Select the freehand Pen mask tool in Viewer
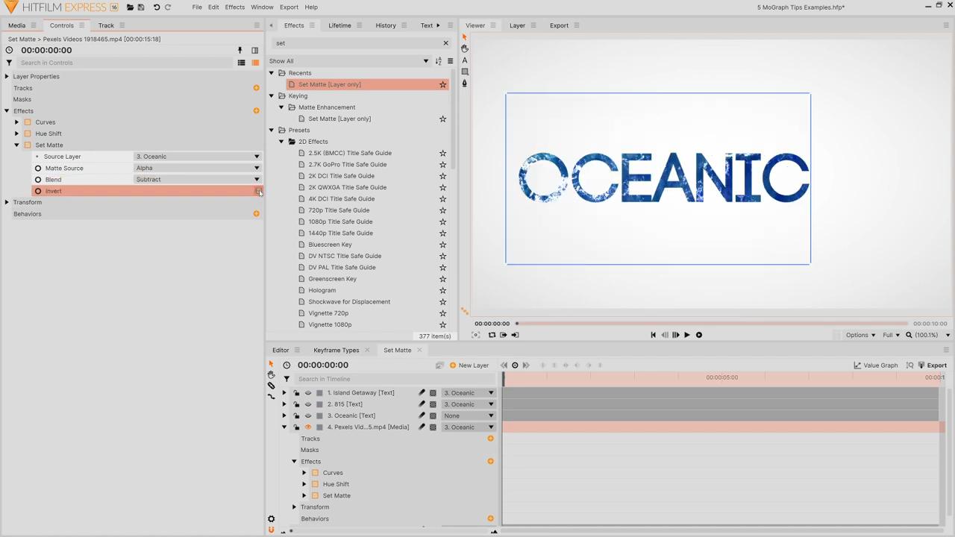The height and width of the screenshot is (537, 955). pyautogui.click(x=465, y=84)
